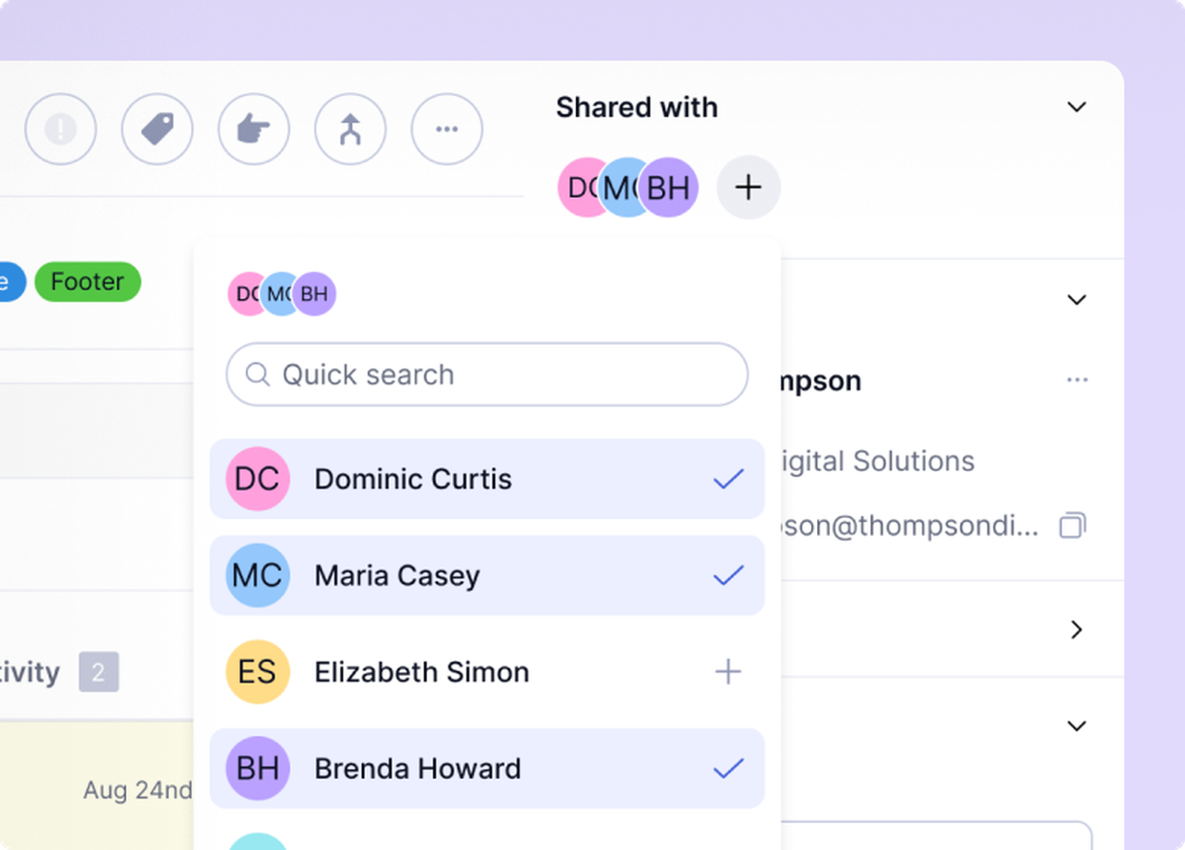Screen dimensions: 1185x850
Task: Click the pointing hand assign icon
Action: pos(253,129)
